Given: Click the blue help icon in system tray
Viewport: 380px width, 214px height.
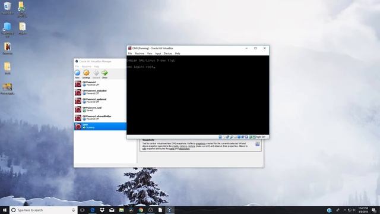Looking at the screenshot, I should pos(330,210).
